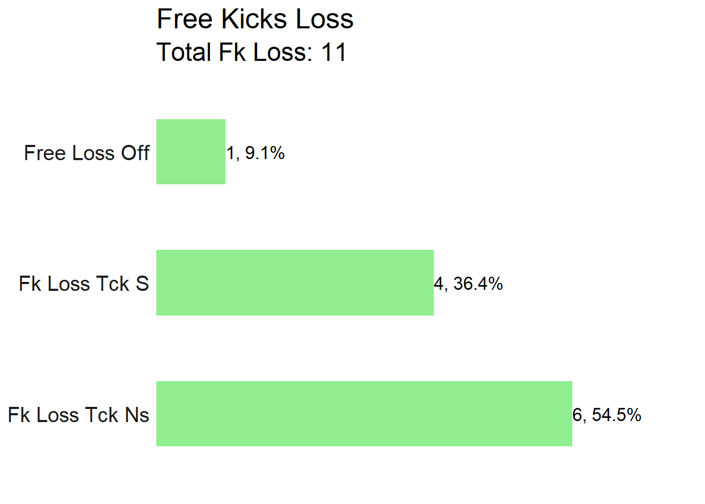Click the word Total in the subtitle
Image resolution: width=705 pixels, height=504 pixels.
click(184, 52)
